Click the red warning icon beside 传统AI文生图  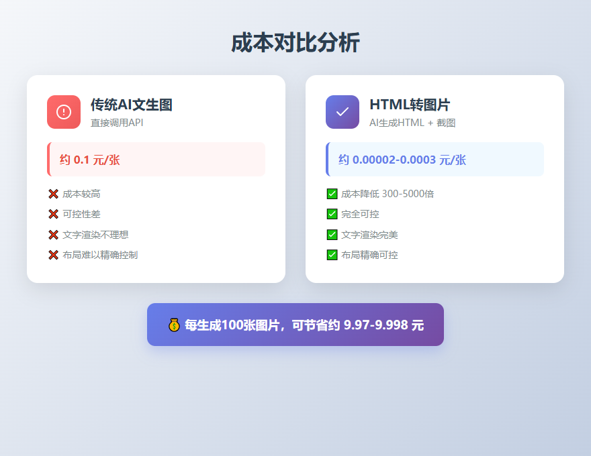(x=64, y=111)
